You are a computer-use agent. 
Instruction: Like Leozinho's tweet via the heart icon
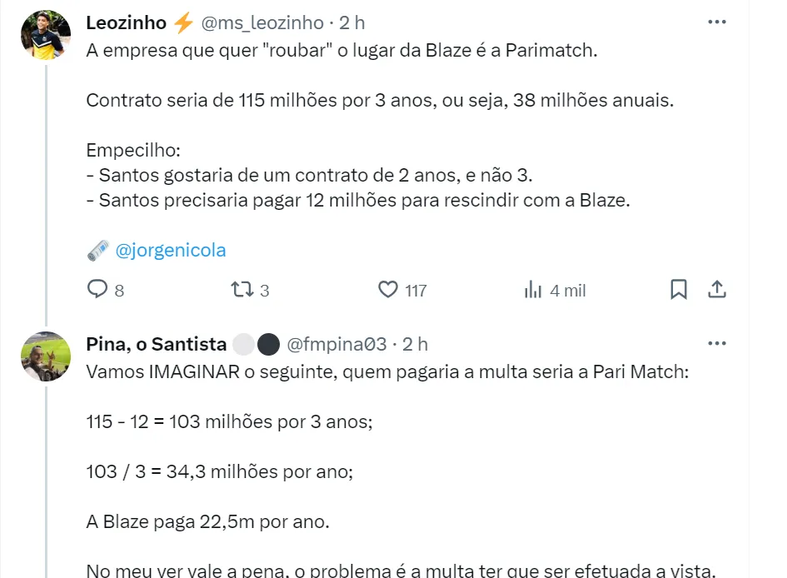point(388,290)
